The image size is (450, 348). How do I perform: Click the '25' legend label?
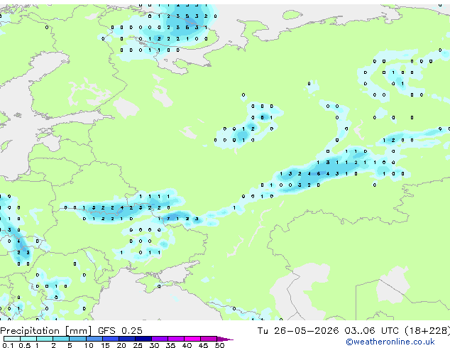pos(138,345)
